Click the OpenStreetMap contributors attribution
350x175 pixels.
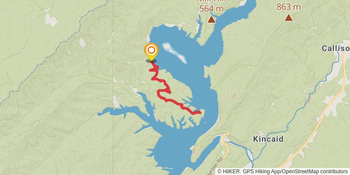(315, 171)
